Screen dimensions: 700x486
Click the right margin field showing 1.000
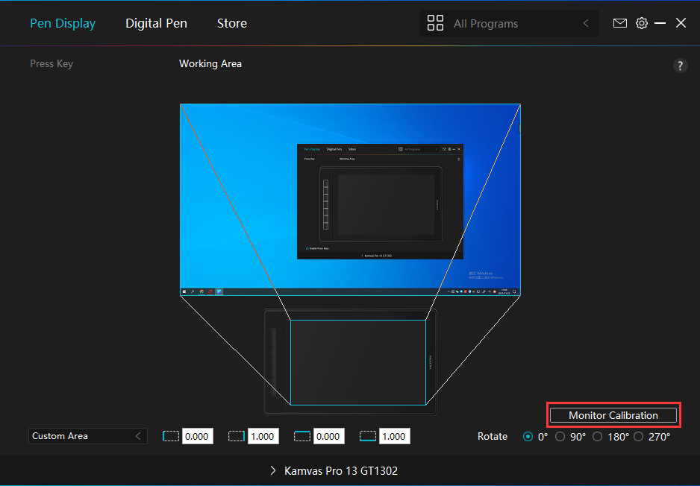(263, 436)
